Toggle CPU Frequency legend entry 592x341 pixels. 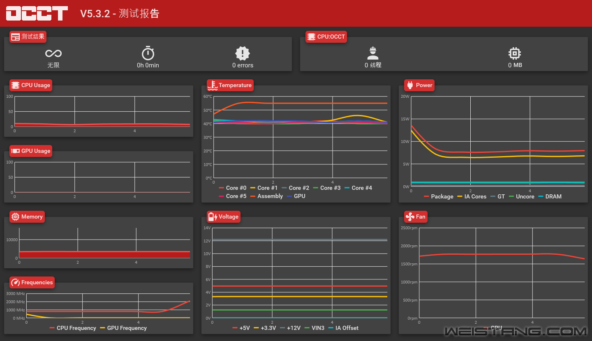[72, 328]
